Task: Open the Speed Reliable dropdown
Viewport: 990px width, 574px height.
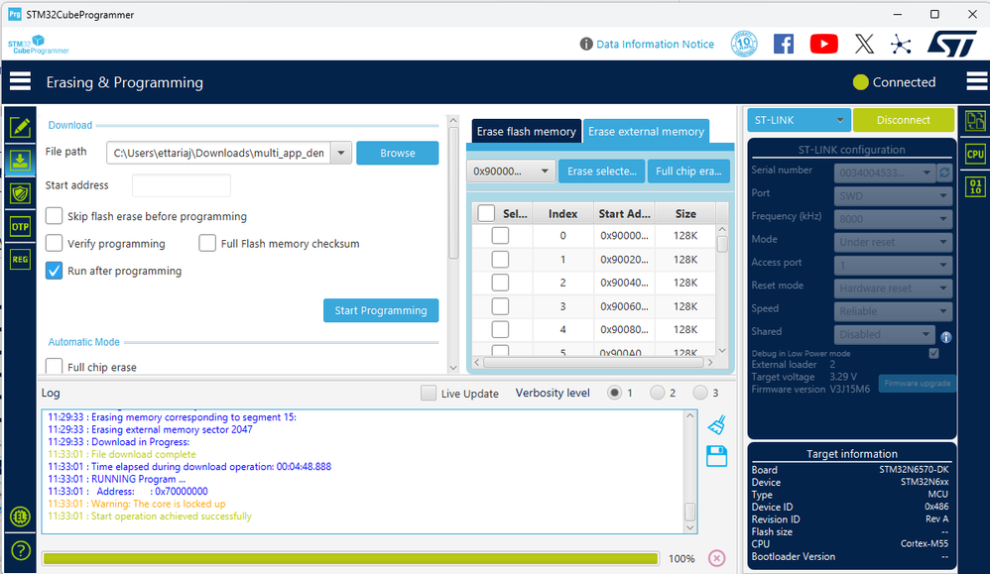Action: pos(893,311)
